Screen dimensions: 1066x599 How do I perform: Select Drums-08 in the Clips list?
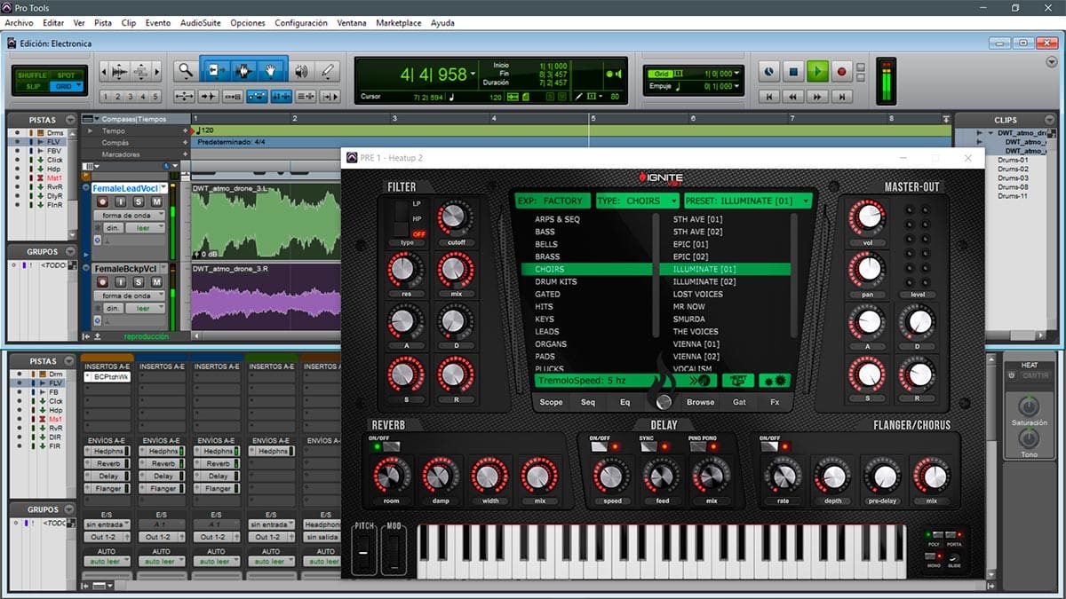pos(1013,187)
